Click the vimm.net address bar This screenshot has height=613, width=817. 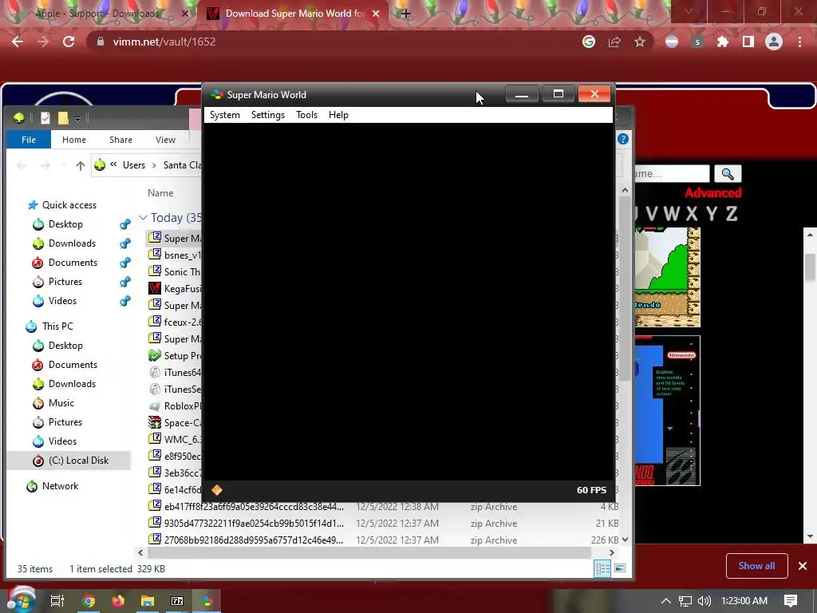pos(334,42)
